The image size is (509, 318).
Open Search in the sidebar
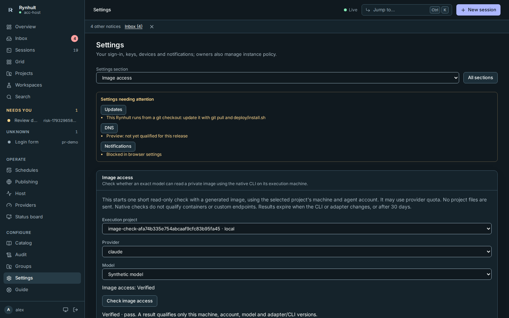coord(42,97)
